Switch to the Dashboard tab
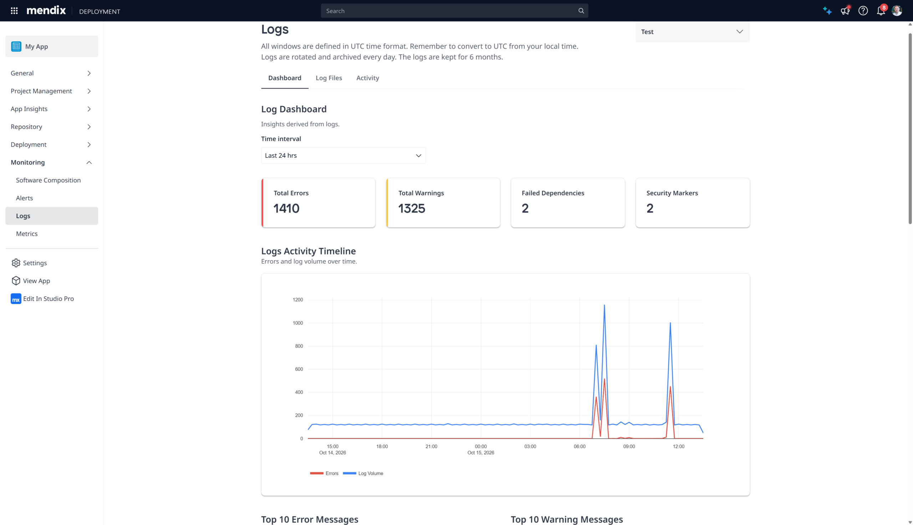 285,78
